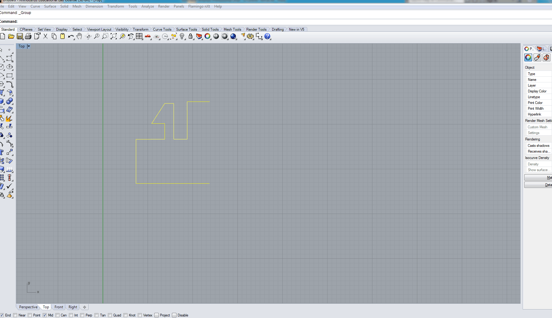Toggle the Mid osnap checkbox

coord(45,315)
